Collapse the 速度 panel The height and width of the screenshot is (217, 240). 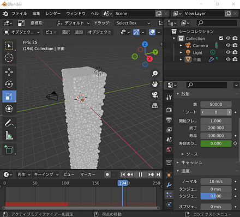click(178, 171)
